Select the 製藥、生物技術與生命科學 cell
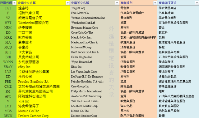199x118 pixels. coord(138,37)
